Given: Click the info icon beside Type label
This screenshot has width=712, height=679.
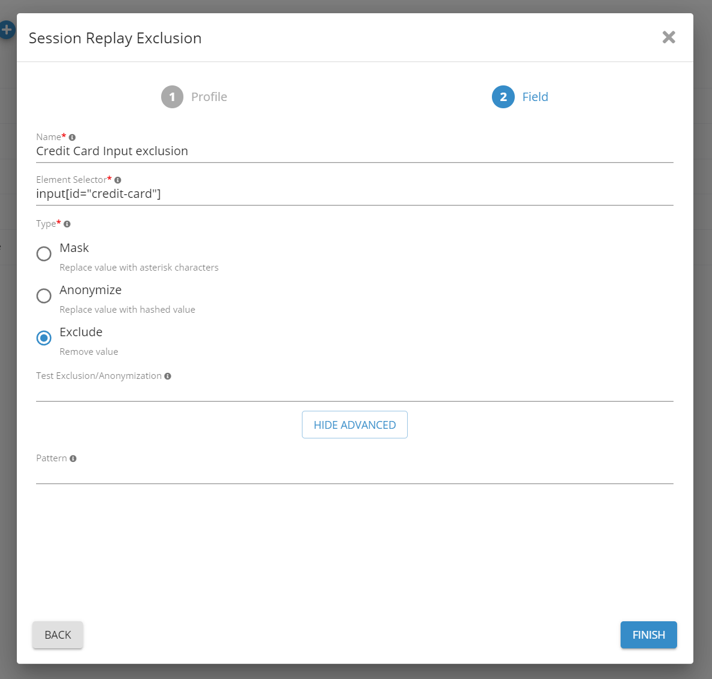Looking at the screenshot, I should [x=67, y=224].
